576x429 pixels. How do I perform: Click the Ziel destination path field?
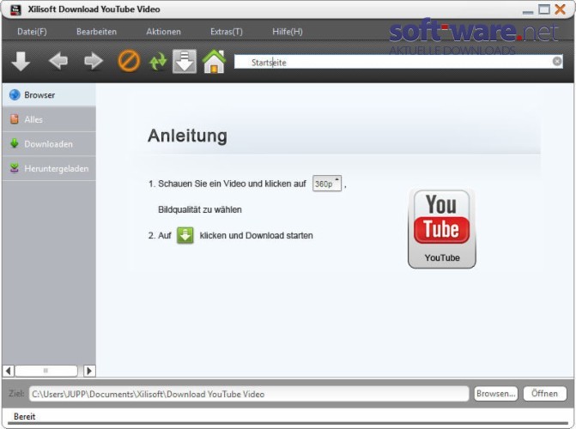coord(249,394)
